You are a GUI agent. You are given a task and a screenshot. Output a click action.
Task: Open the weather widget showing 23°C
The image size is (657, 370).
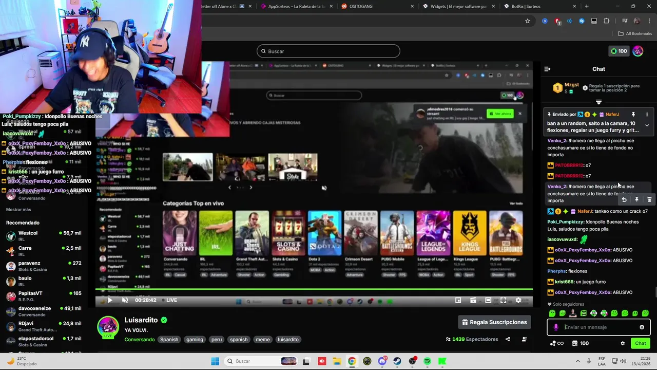[22, 361]
